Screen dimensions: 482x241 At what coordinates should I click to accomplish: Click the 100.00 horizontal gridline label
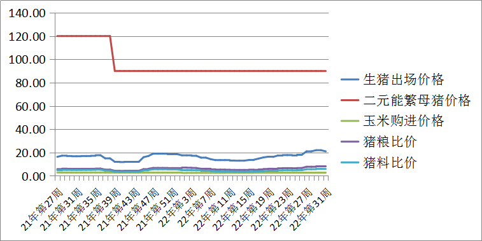pos(27,60)
